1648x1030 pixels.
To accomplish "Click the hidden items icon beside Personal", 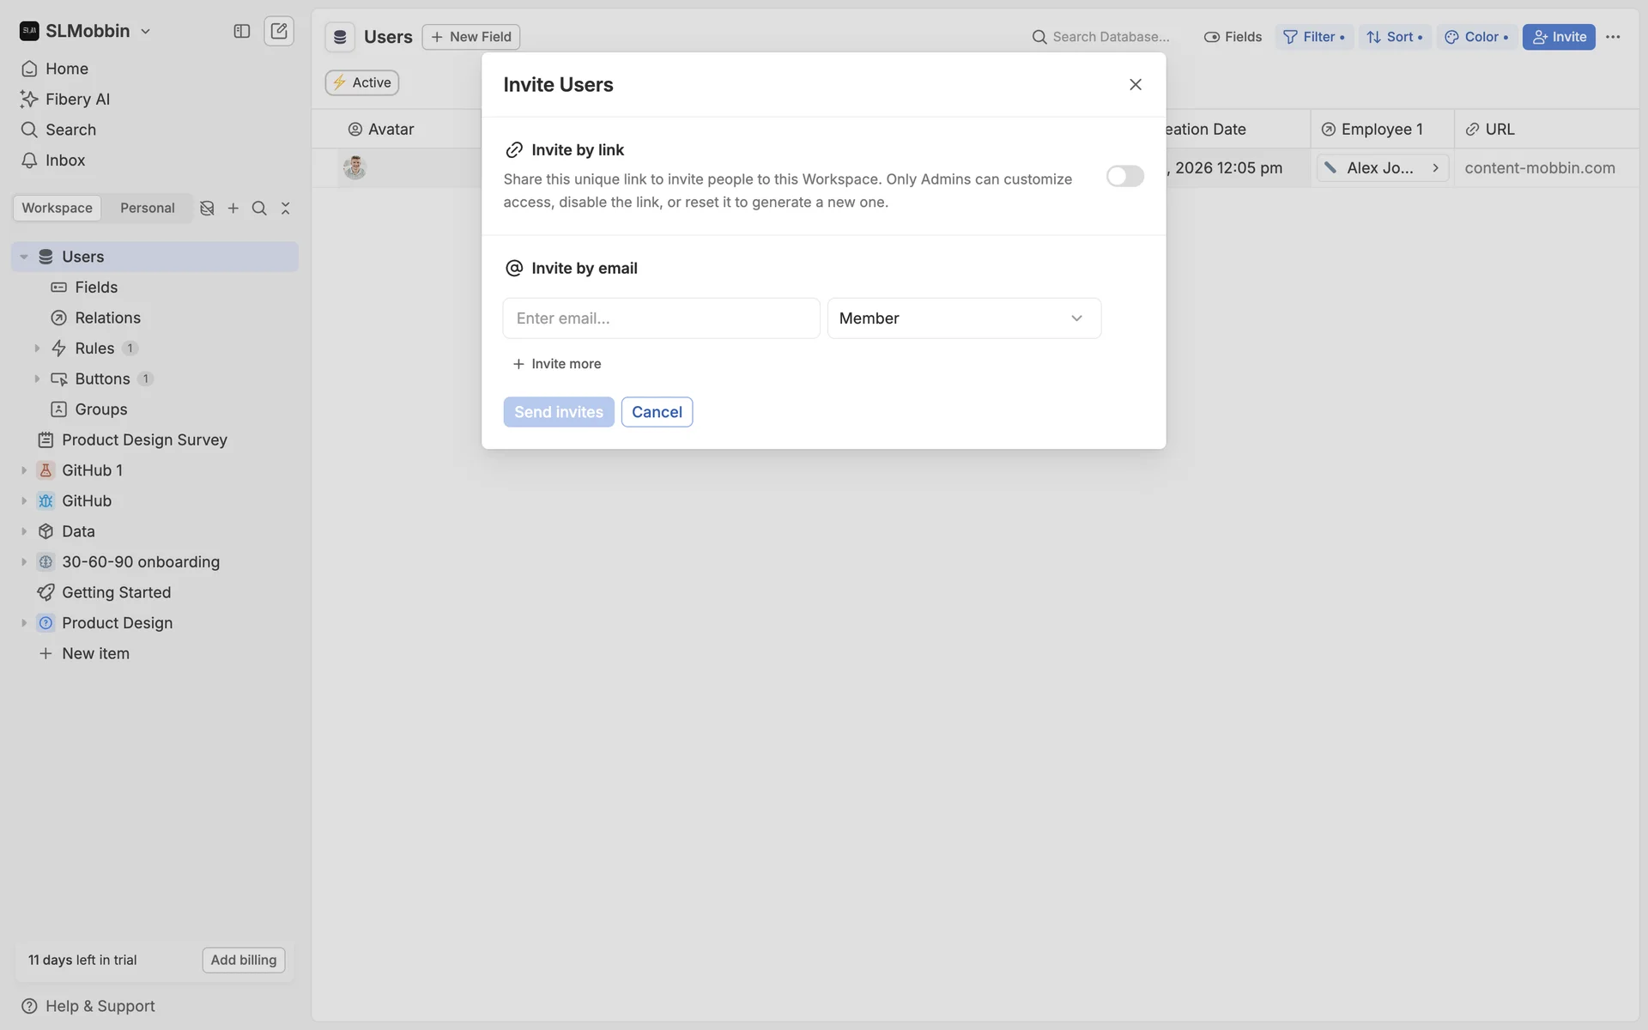I will coord(207,208).
